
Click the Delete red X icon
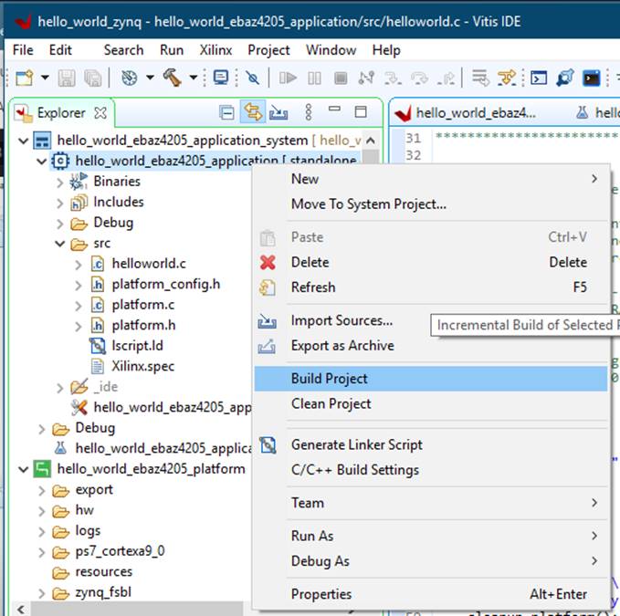268,263
